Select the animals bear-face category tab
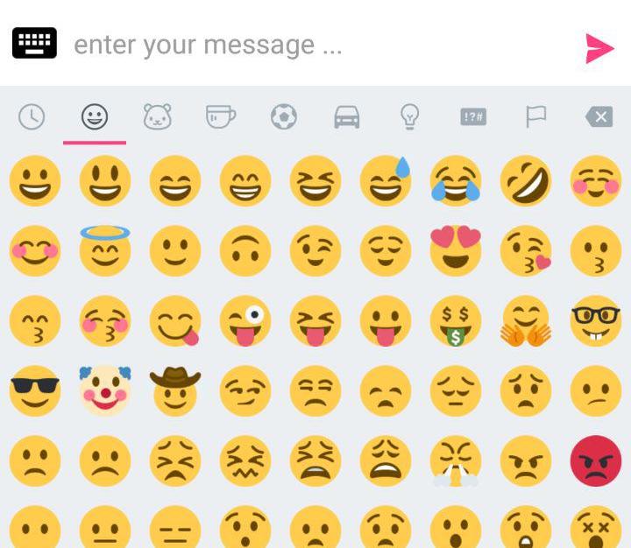Viewport: 631px width, 548px height. [x=158, y=116]
